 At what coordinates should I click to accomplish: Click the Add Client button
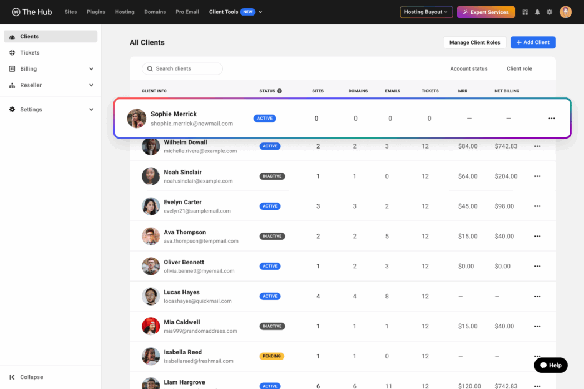532,42
